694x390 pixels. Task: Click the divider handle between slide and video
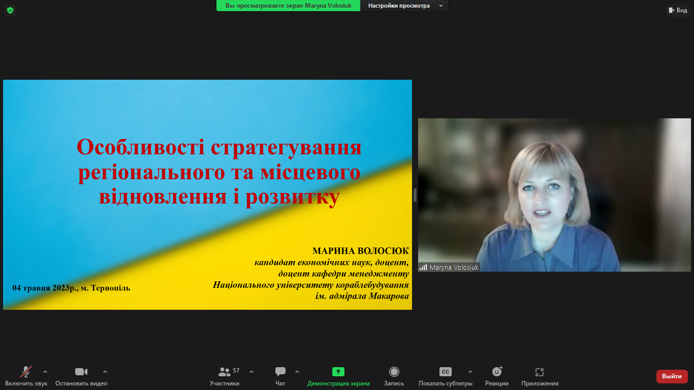click(415, 195)
